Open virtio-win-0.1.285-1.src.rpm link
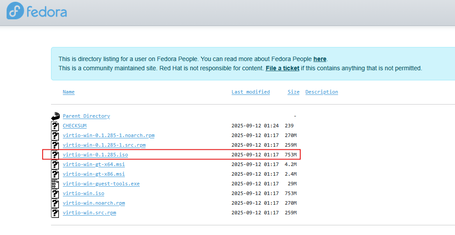Screen dimensions: 455x235 point(104,145)
